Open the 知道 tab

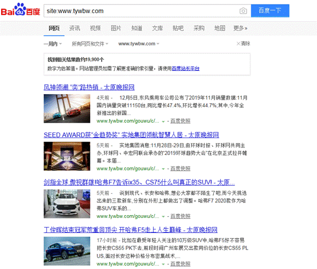[x=136, y=28]
